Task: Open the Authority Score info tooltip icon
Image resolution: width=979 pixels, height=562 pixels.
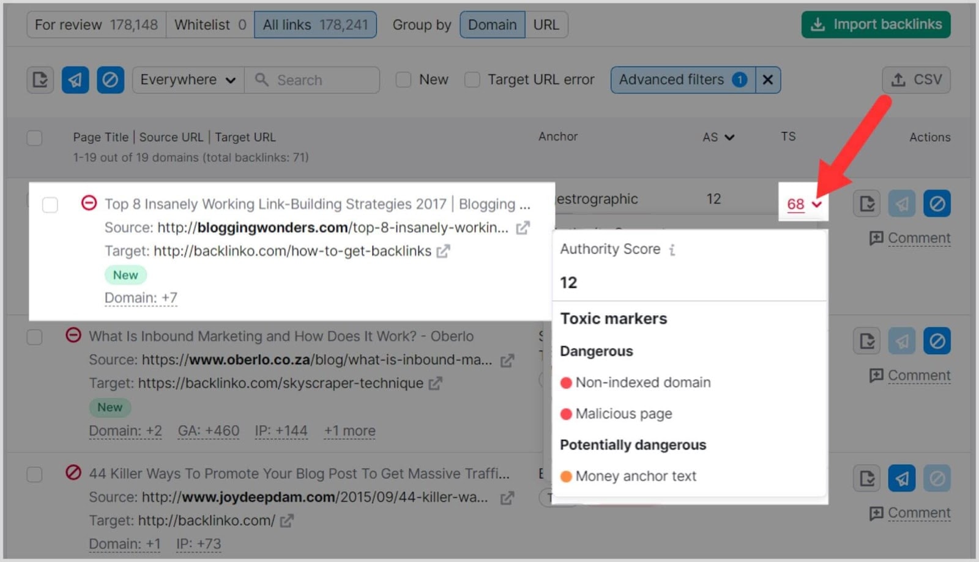Action: pyautogui.click(x=672, y=249)
